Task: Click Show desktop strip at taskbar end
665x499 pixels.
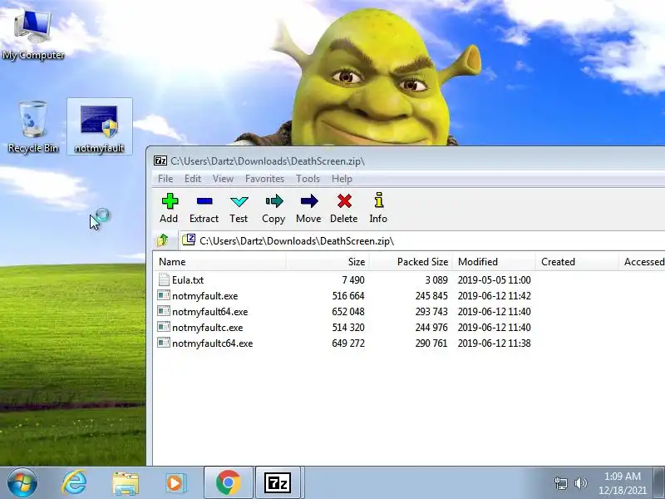Action: point(659,482)
